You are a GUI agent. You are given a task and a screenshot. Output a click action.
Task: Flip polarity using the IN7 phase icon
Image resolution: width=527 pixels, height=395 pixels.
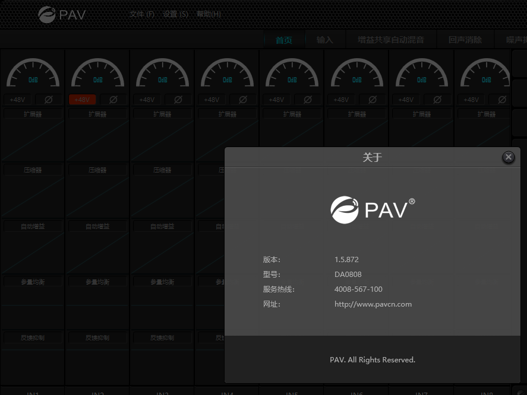[437, 100]
